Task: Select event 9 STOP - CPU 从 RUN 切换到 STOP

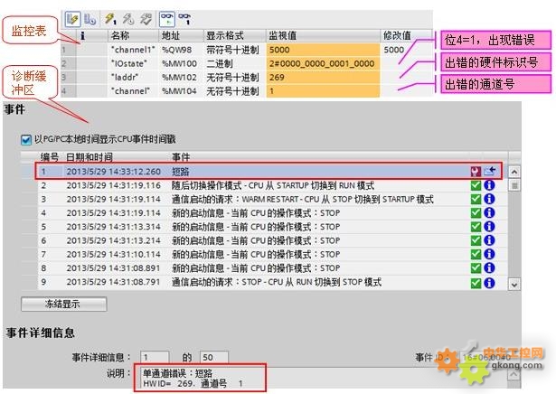Action: [264, 282]
